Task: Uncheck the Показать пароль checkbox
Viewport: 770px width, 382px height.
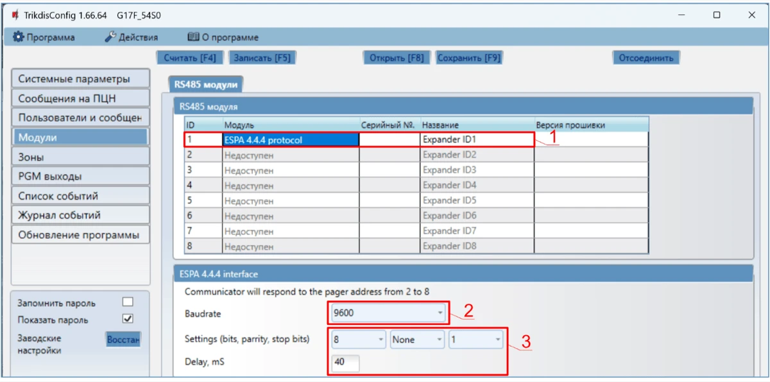Action: (x=128, y=319)
